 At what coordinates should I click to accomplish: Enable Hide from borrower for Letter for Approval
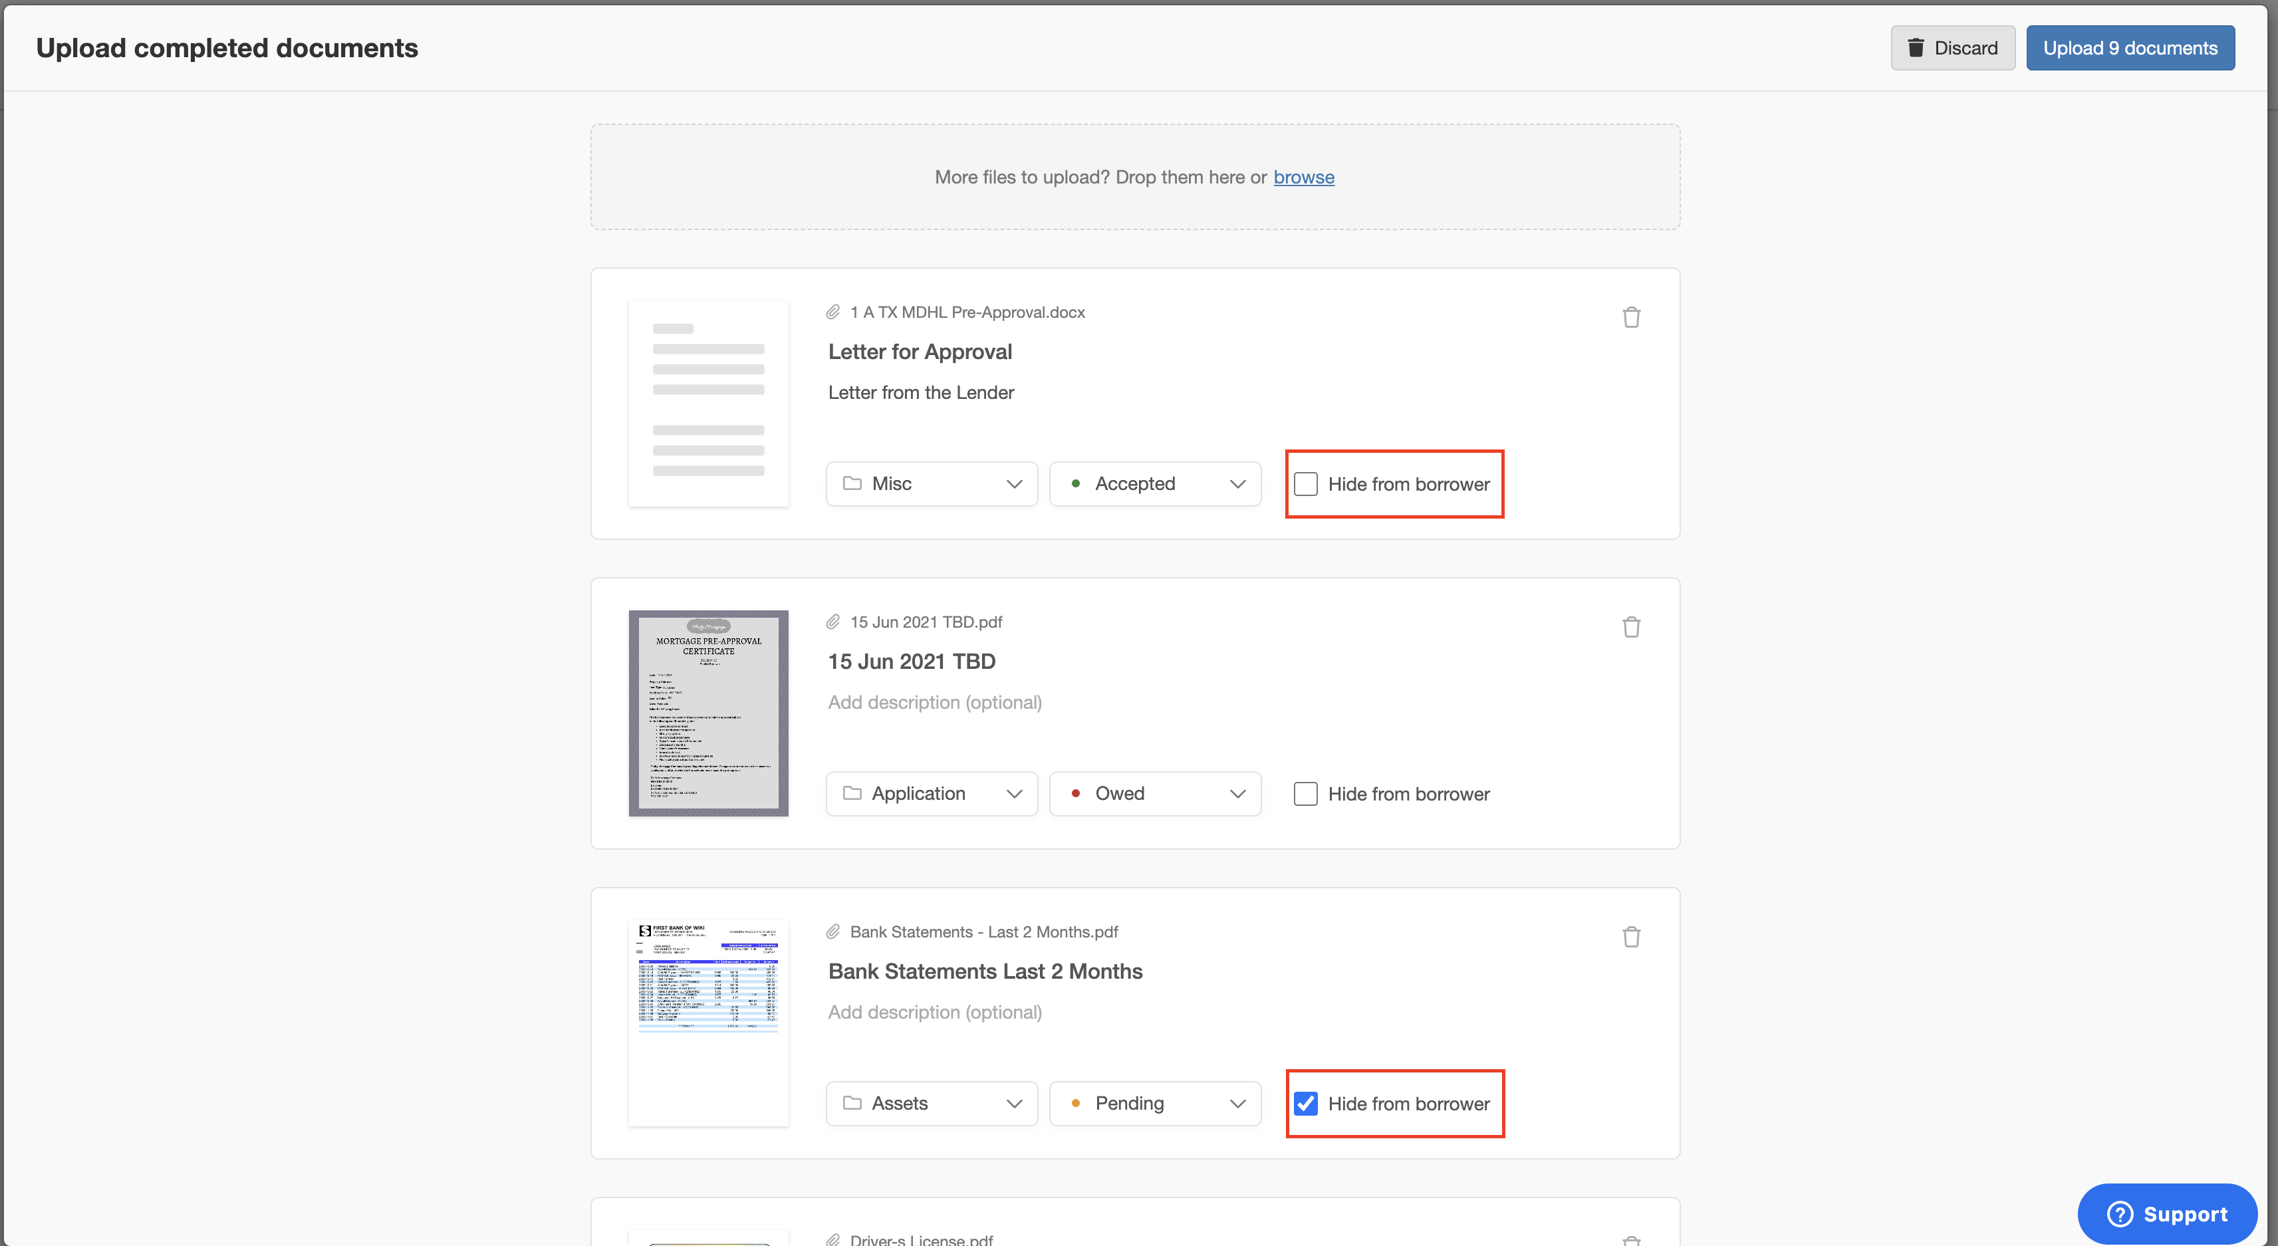[x=1306, y=484]
